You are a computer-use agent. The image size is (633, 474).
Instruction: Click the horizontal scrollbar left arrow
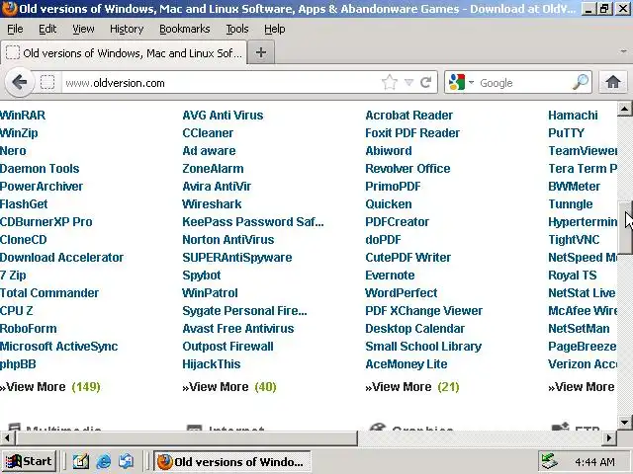tap(7, 437)
